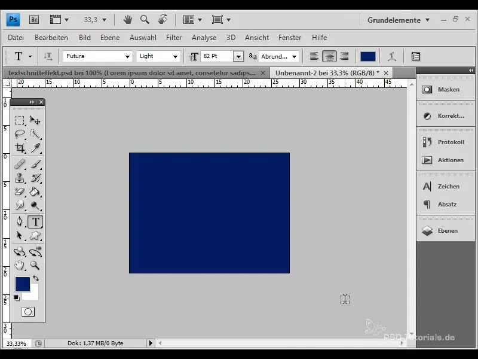The image size is (478, 359).
Task: Click the text color swatch in options bar
Action: [367, 56]
